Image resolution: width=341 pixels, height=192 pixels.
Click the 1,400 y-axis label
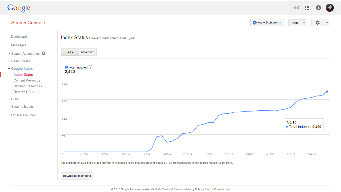(65, 119)
